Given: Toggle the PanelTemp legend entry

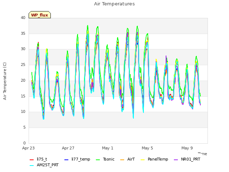Looking at the screenshot, I should 154,159.
